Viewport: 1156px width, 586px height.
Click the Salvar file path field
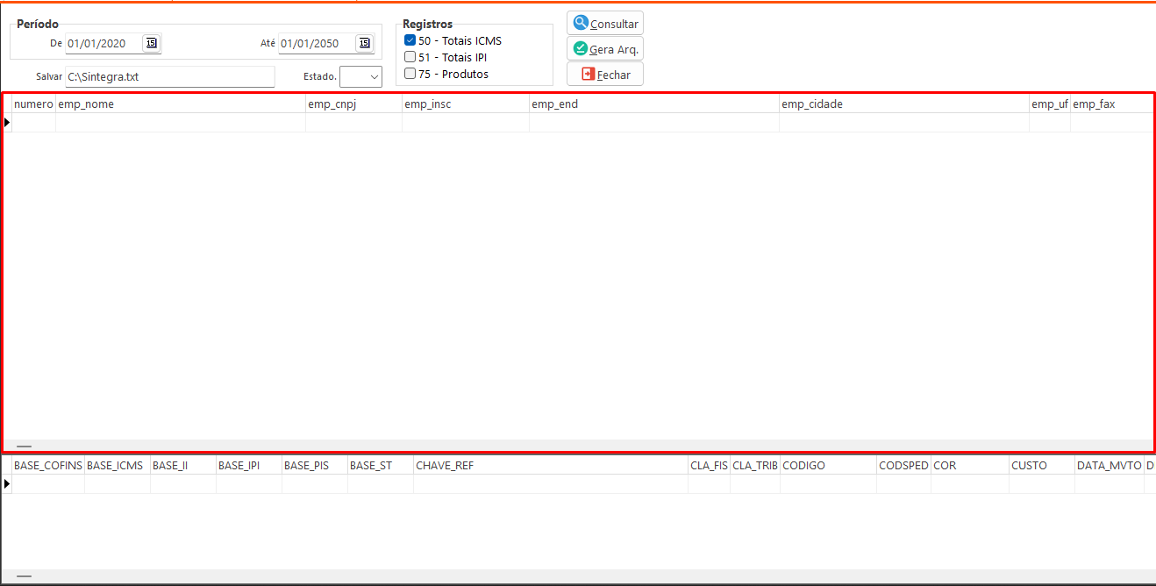point(169,76)
